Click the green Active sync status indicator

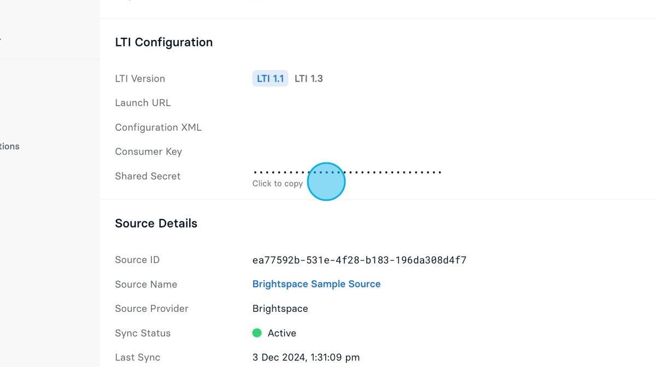(x=257, y=333)
